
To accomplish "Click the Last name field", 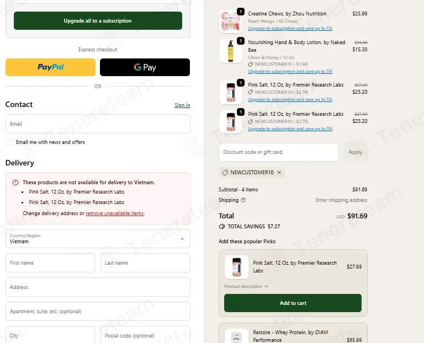I will pos(146,263).
